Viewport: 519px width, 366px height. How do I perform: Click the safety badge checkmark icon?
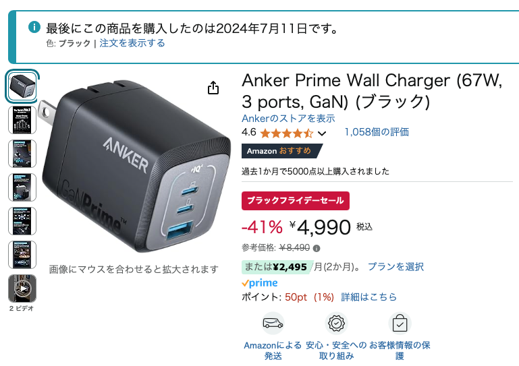click(336, 323)
